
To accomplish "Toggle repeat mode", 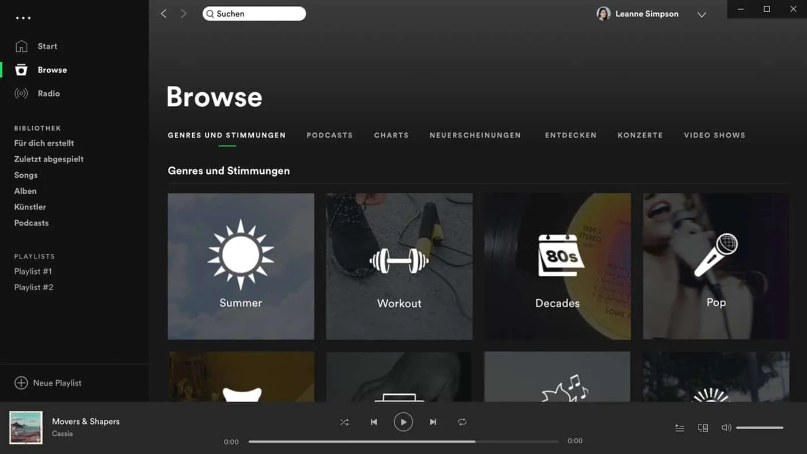I will (462, 422).
